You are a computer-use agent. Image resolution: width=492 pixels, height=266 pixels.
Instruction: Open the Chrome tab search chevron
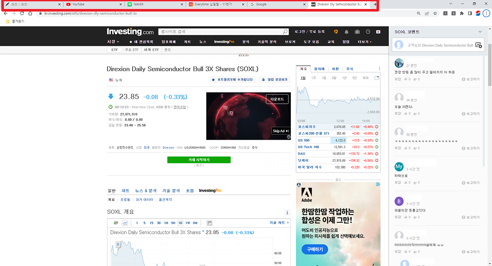pos(451,4)
